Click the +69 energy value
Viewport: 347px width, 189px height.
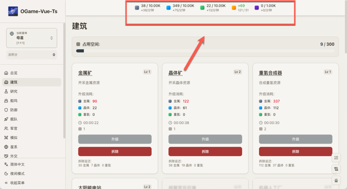(x=241, y=6)
